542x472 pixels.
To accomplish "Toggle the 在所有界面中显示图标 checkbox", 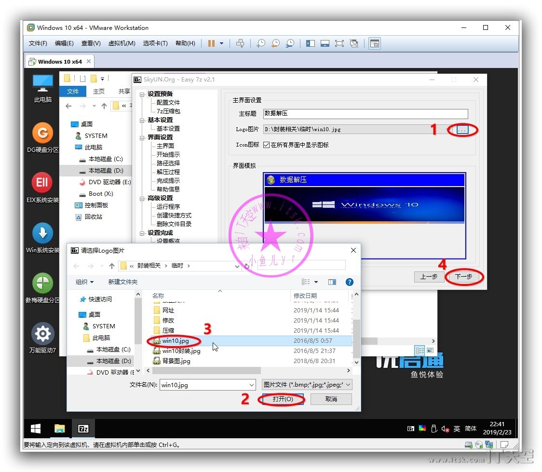I will 266,145.
